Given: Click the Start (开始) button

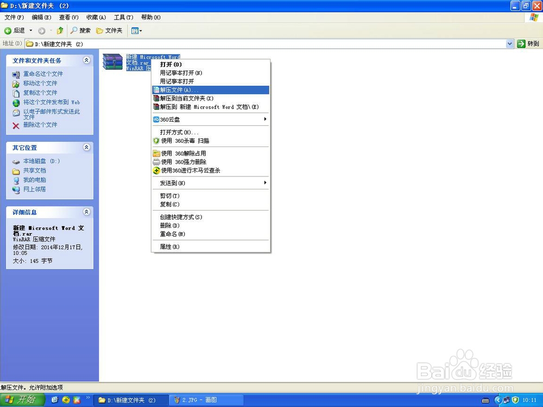Looking at the screenshot, I should [x=22, y=400].
